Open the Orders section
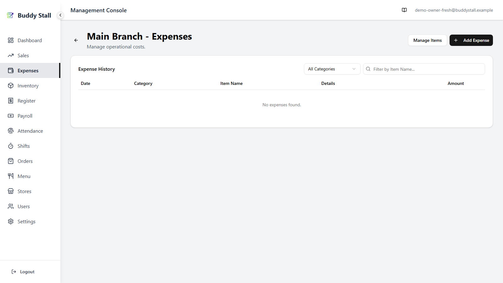The height and width of the screenshot is (283, 503). 30,161
